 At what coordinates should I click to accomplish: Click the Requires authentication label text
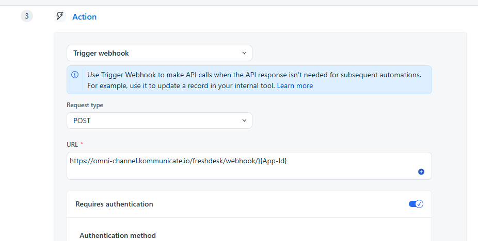[x=114, y=204]
